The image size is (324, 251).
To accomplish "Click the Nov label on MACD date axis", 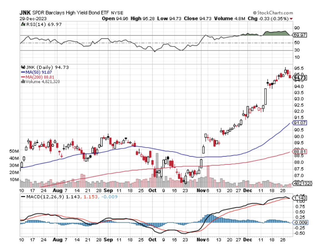I will 201,239.
